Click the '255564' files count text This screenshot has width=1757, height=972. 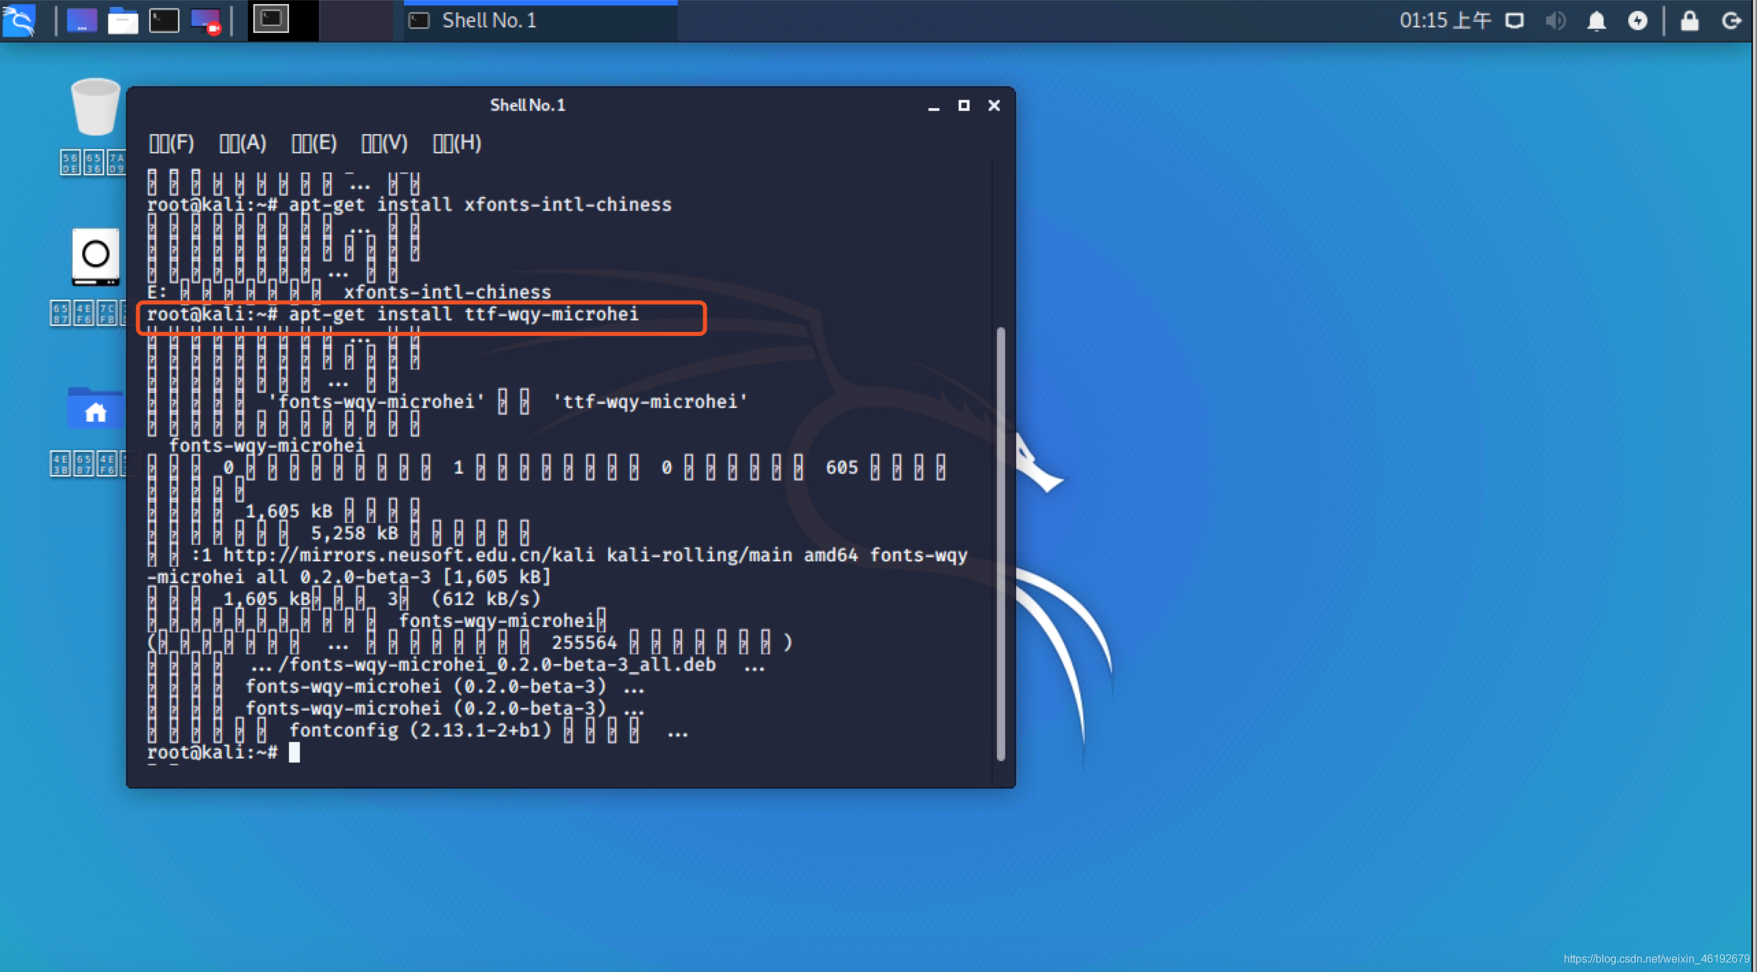pyautogui.click(x=584, y=643)
